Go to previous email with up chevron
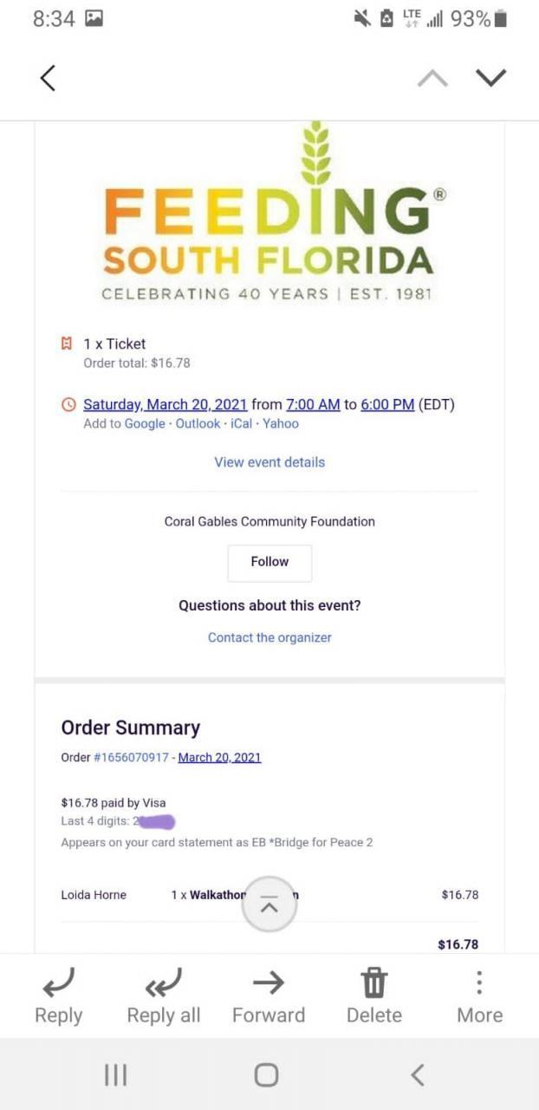This screenshot has width=539, height=1110. [x=432, y=78]
